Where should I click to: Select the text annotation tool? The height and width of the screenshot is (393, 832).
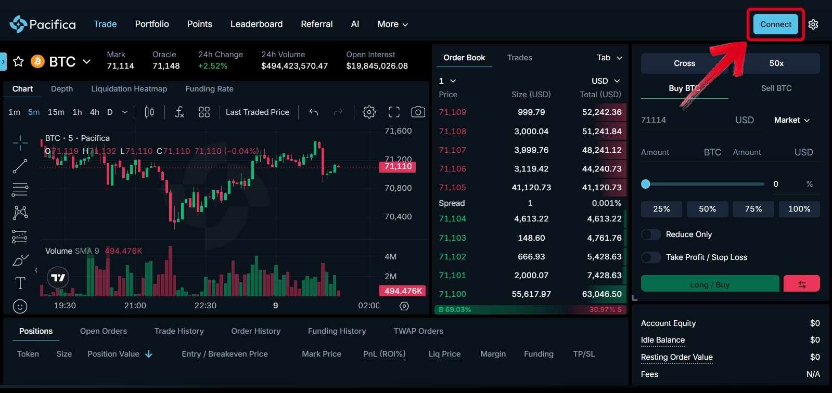click(x=20, y=283)
